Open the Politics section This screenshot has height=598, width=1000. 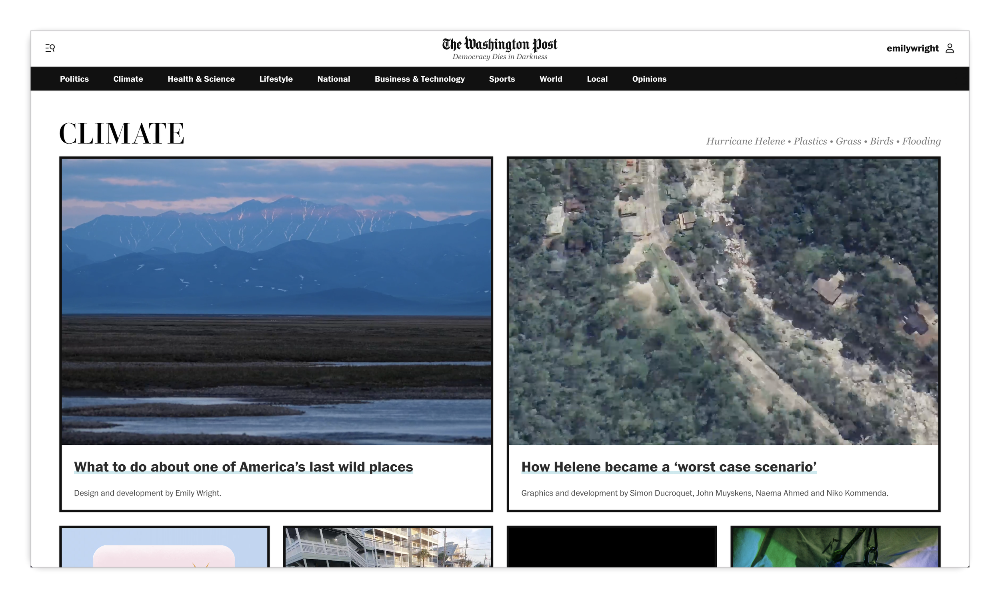[x=74, y=79]
